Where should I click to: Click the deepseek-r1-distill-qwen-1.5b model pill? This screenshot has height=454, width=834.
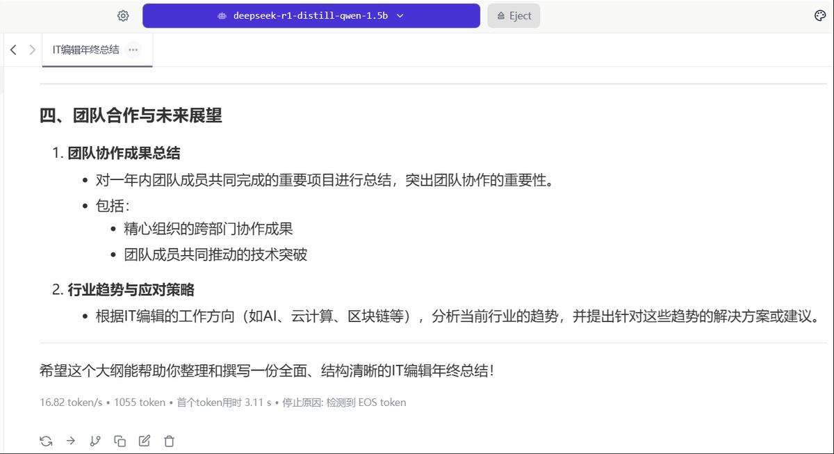click(x=311, y=15)
